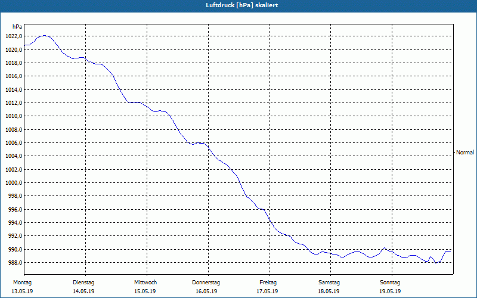
Task: Click the 'Freitag' day label
Action: [x=268, y=283]
